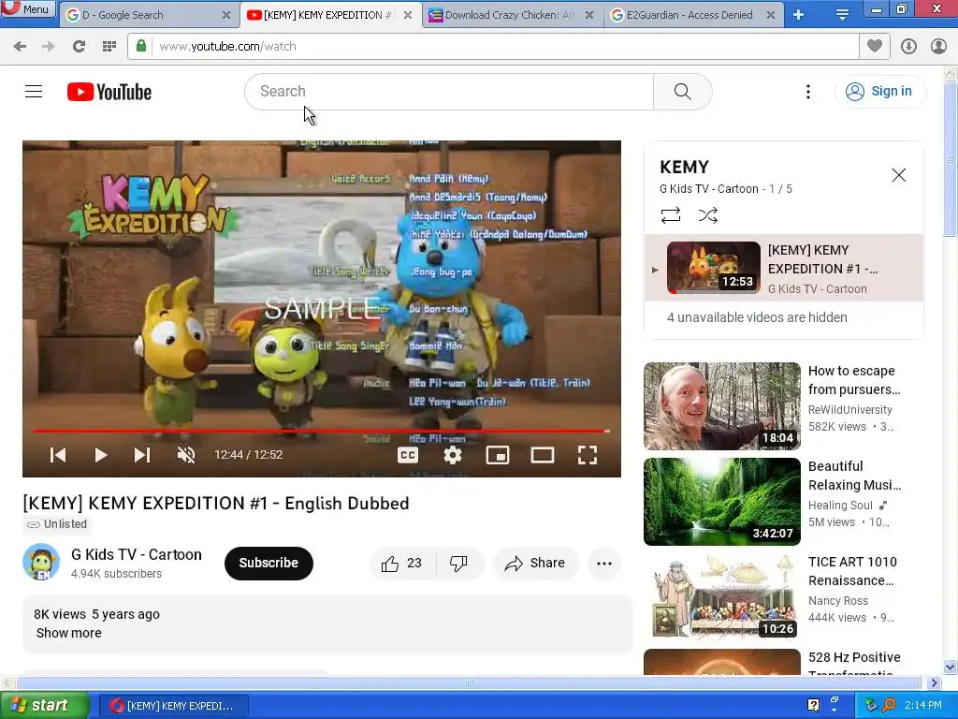The height and width of the screenshot is (719, 958).
Task: Open the browser account profile icon
Action: (x=938, y=47)
